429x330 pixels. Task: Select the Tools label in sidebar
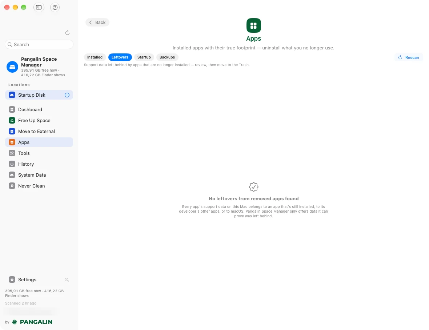24,153
